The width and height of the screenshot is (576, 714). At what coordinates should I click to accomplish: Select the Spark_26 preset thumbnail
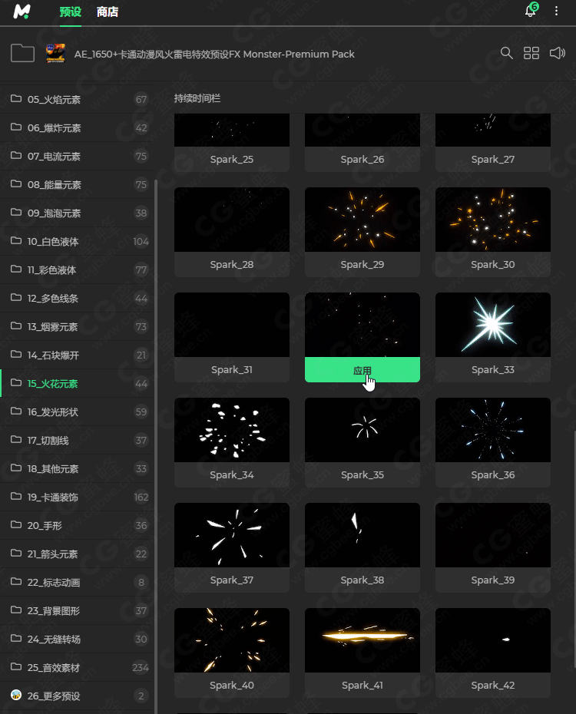[362, 131]
